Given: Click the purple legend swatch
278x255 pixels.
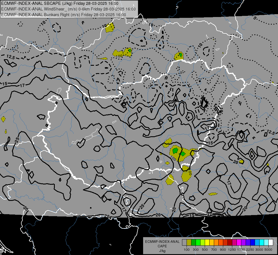Looking at the screenshot, I should (x=244, y=243).
